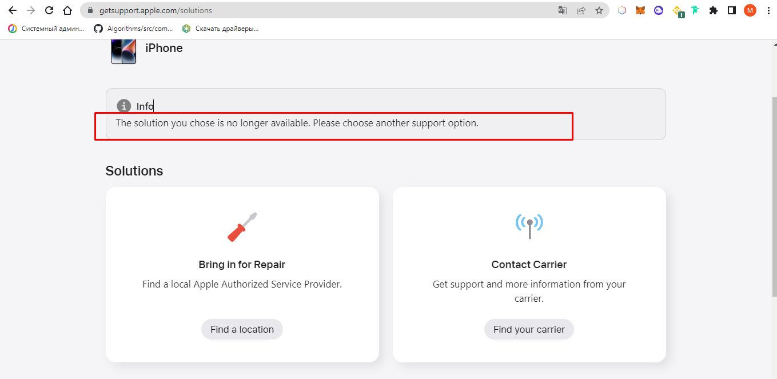777x379 pixels.
Task: Open the MetaMask fox extension
Action: point(640,10)
